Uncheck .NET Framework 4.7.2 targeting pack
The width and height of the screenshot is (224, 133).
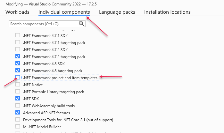[18, 56]
